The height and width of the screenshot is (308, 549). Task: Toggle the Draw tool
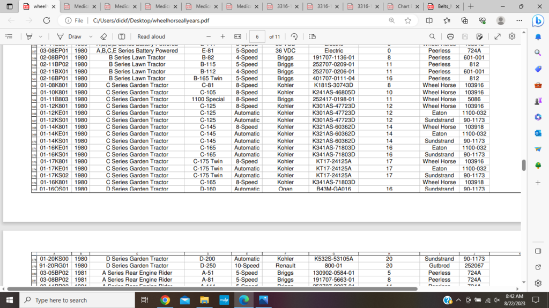(69, 36)
